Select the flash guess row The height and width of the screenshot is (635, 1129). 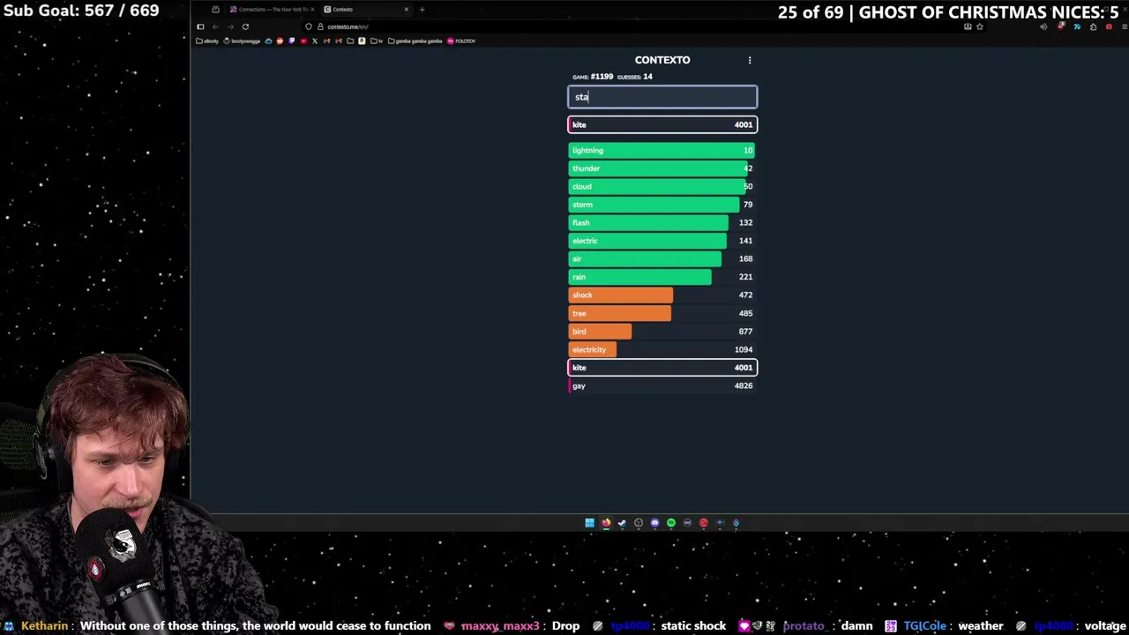pyautogui.click(x=662, y=222)
